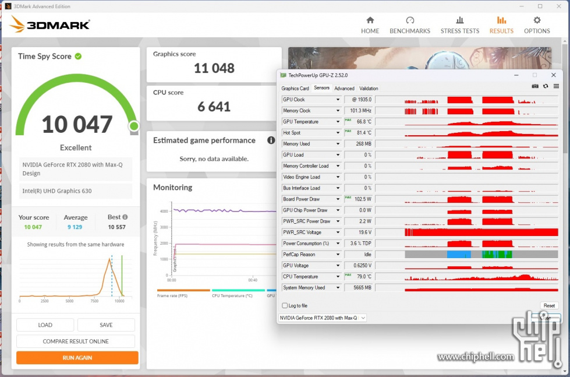Click the GPU Clock value field 1935.0

[358, 99]
